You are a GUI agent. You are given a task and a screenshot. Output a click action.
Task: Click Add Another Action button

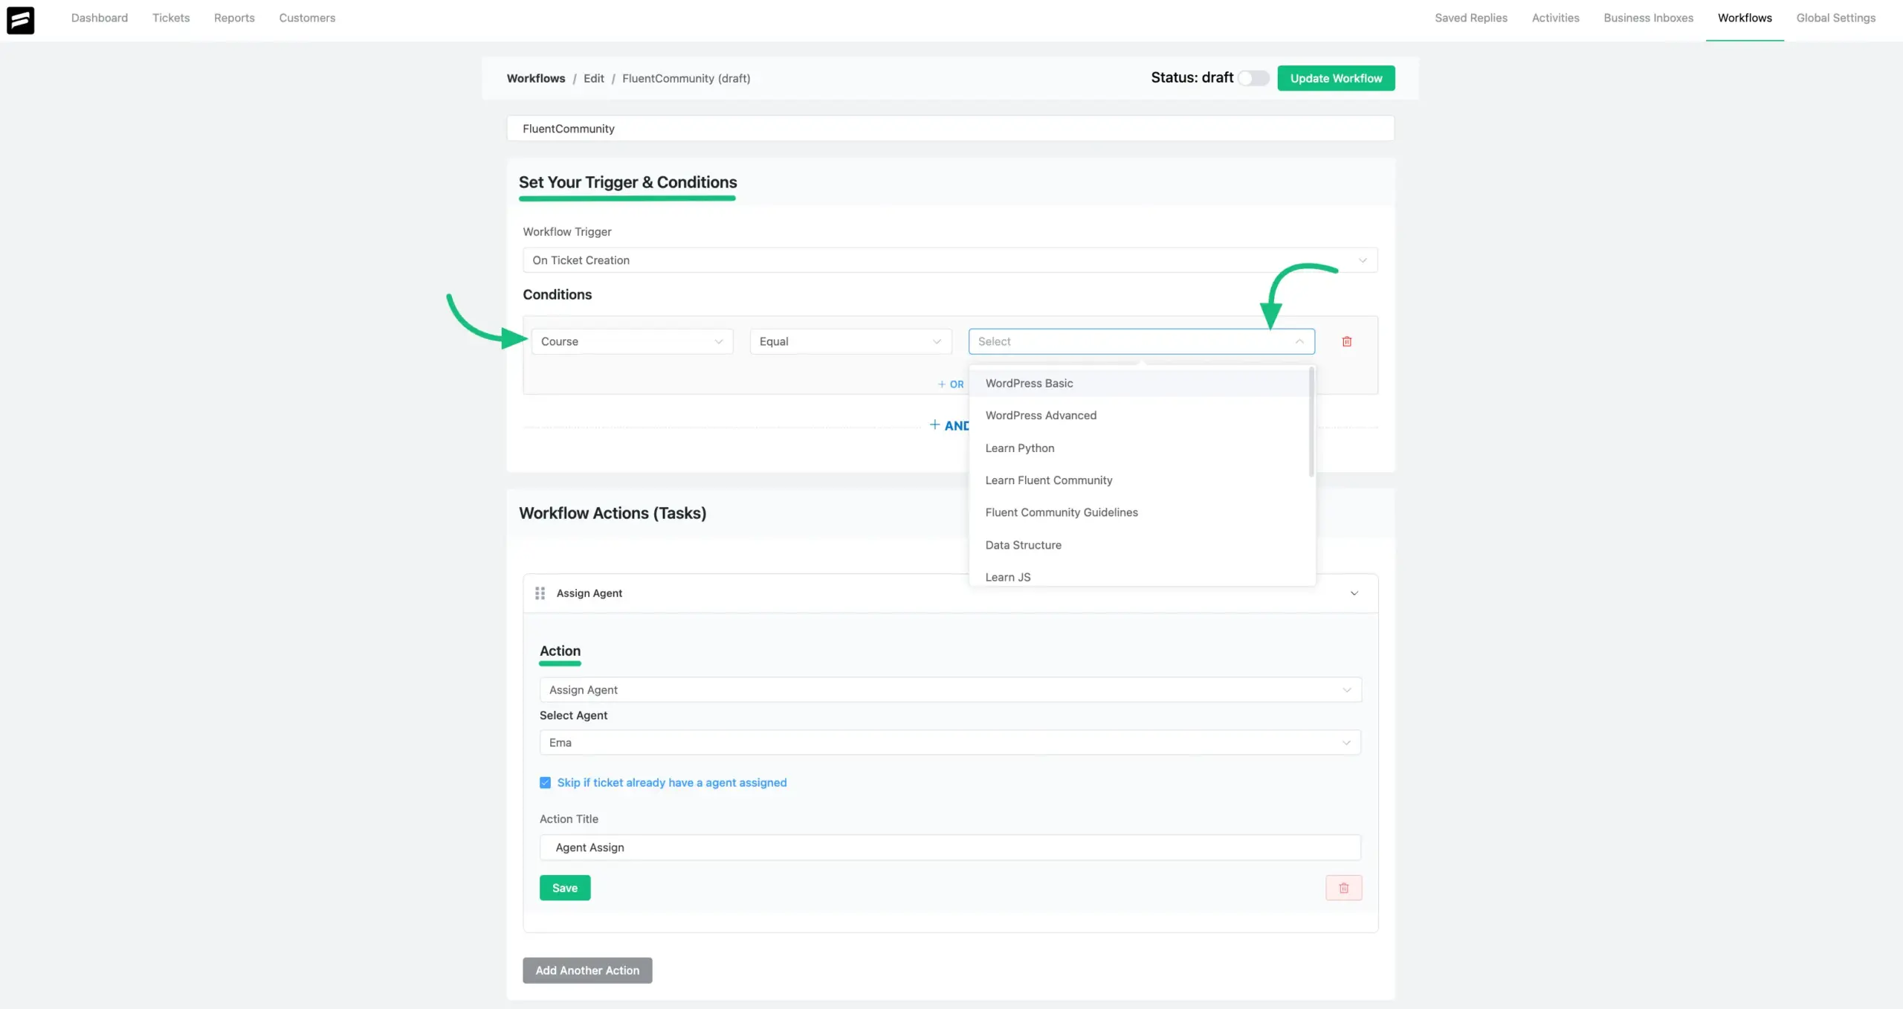point(587,970)
